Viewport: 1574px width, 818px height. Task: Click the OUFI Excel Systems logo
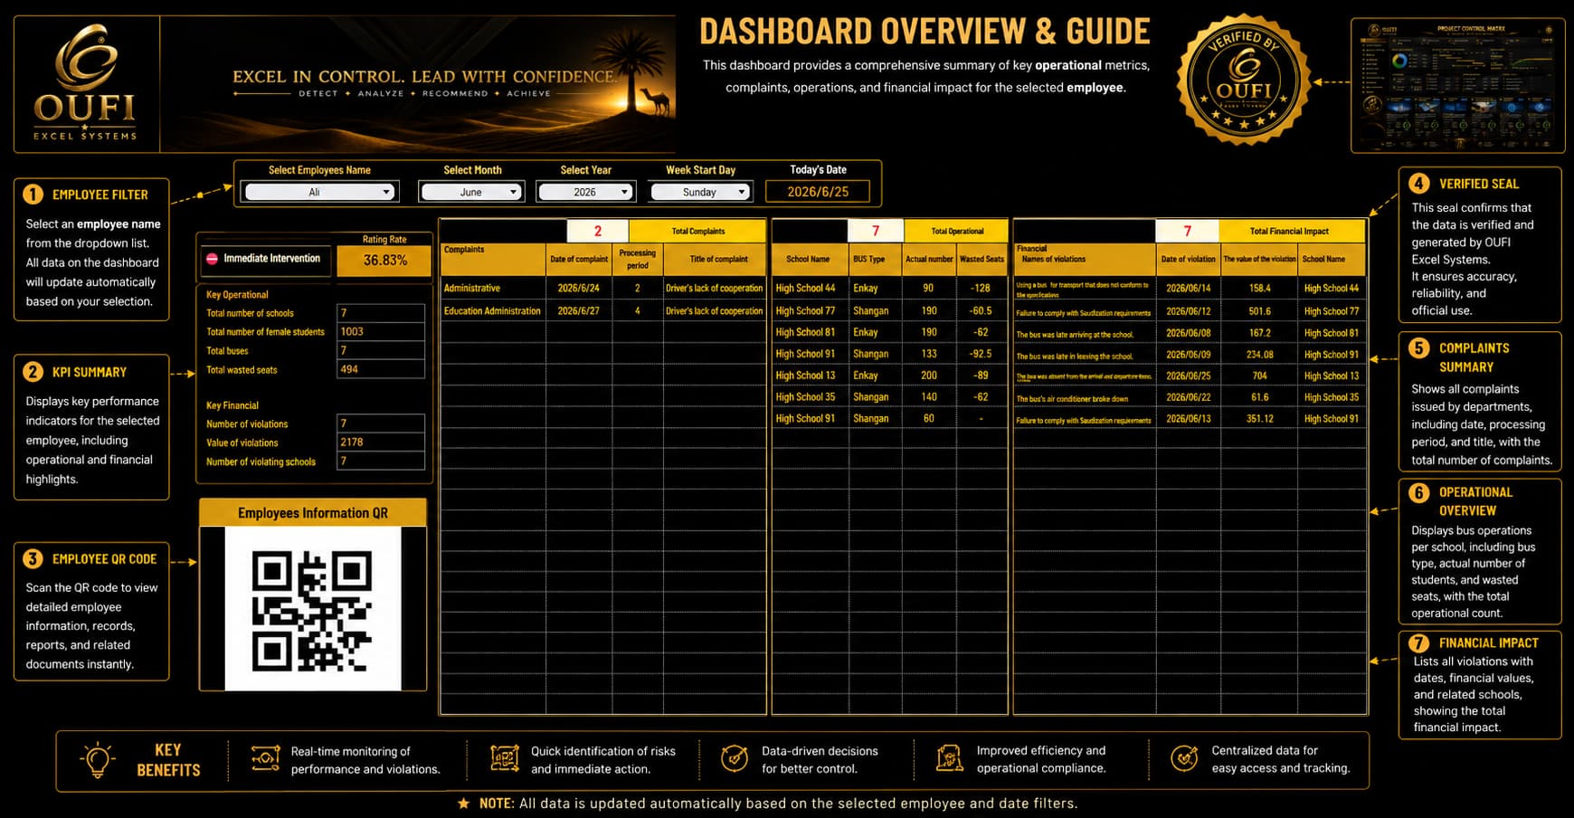pyautogui.click(x=86, y=83)
